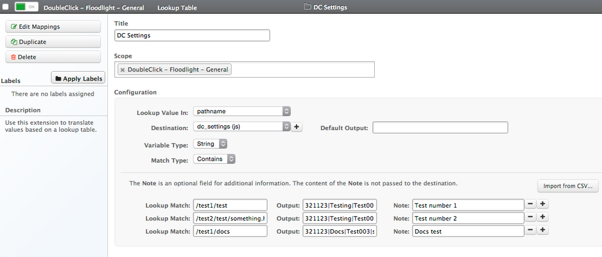Add a row after Test number 1
The height and width of the screenshot is (257, 602).
[542, 204]
